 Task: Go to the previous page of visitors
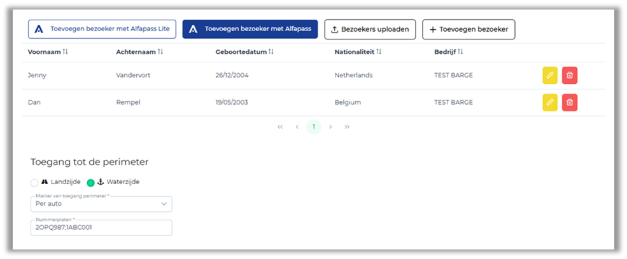(297, 127)
